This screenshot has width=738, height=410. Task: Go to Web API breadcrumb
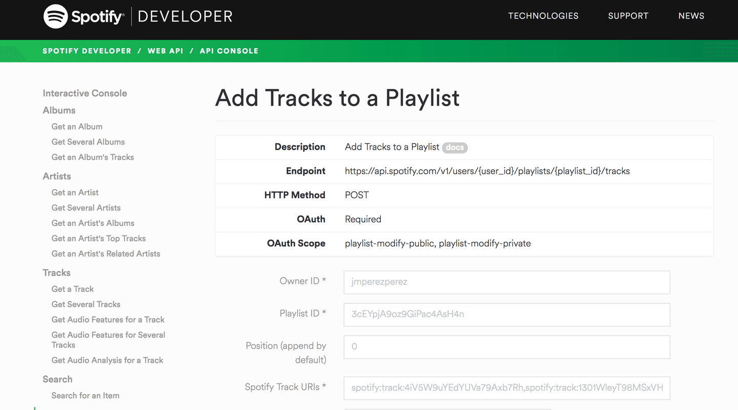coord(166,51)
